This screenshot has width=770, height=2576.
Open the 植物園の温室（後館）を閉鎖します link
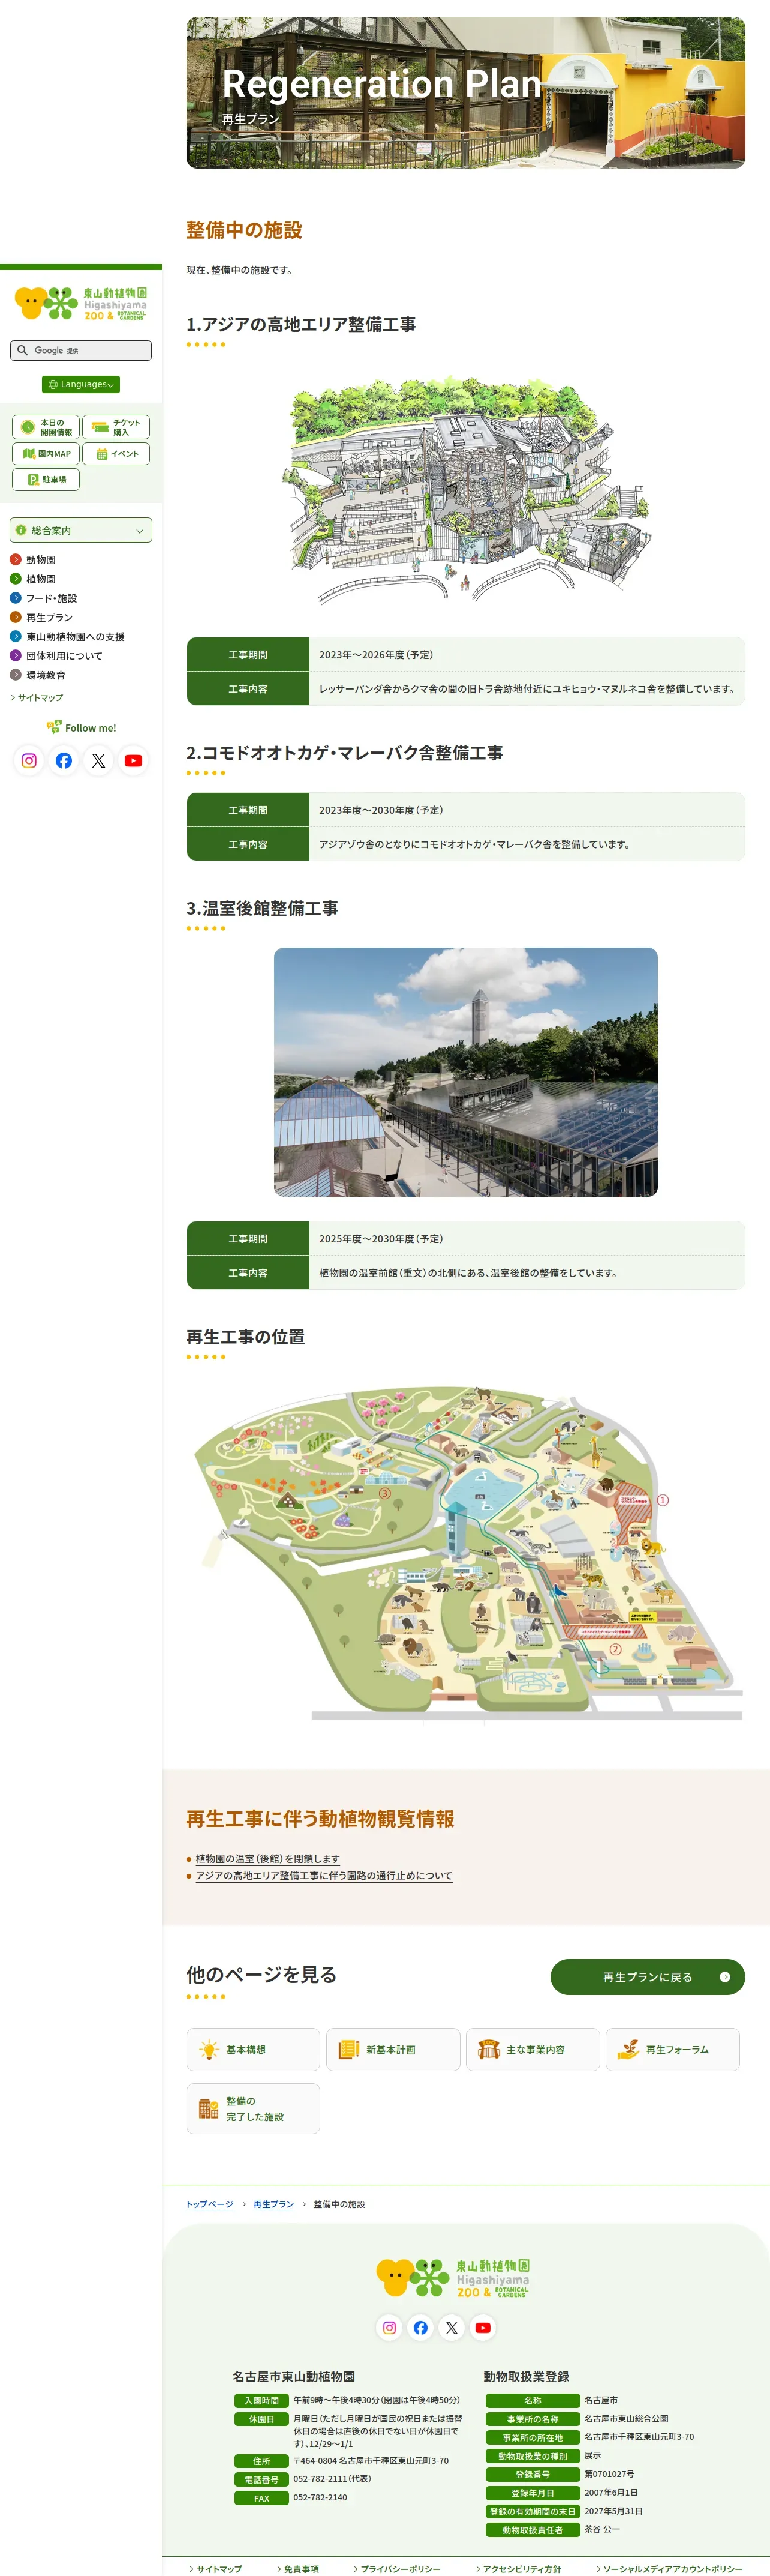pyautogui.click(x=267, y=1858)
